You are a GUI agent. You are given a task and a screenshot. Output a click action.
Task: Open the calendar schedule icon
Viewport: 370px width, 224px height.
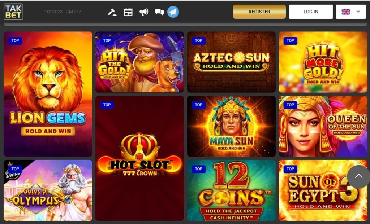pos(128,12)
